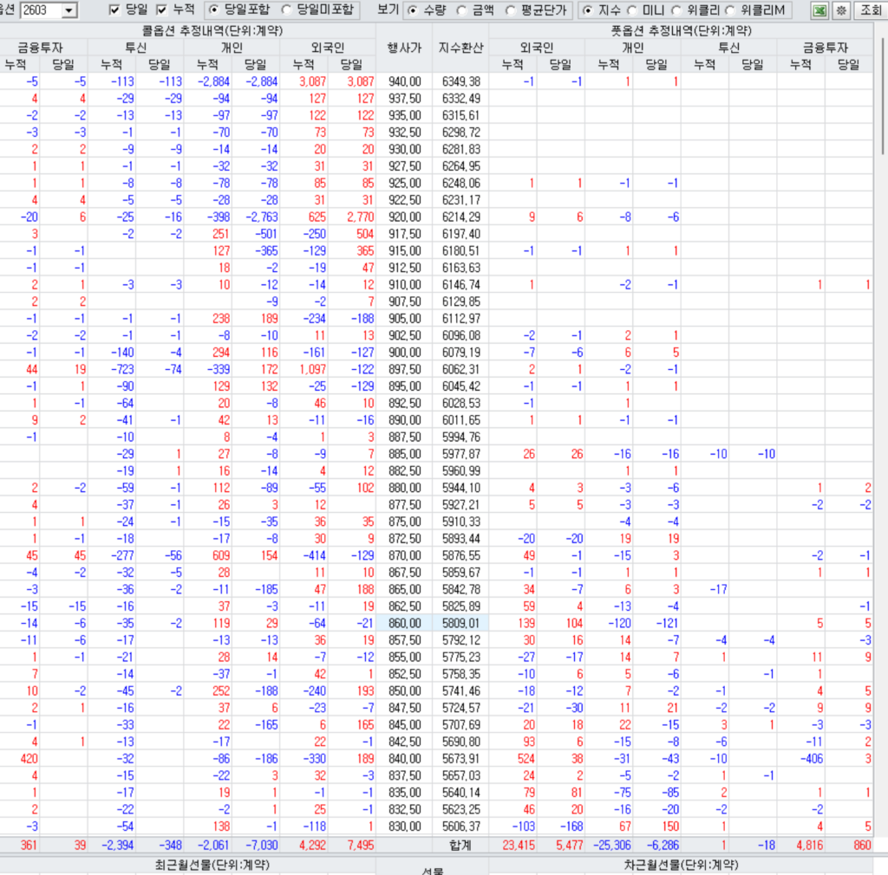Click the 행사가 column header
The image size is (888, 875).
[403, 47]
